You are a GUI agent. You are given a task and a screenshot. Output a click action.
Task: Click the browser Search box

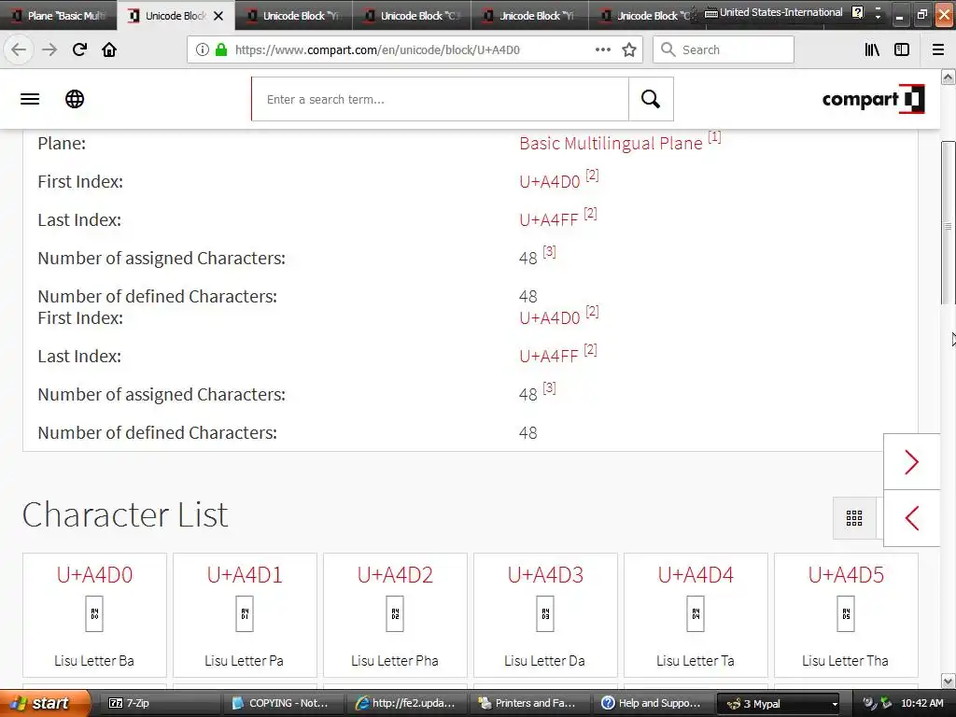click(x=724, y=49)
